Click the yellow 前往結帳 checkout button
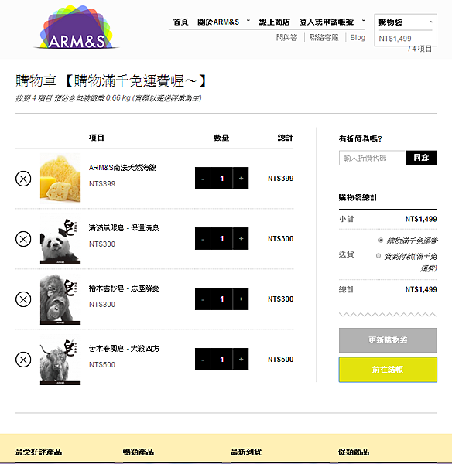452x464 pixels. point(388,370)
